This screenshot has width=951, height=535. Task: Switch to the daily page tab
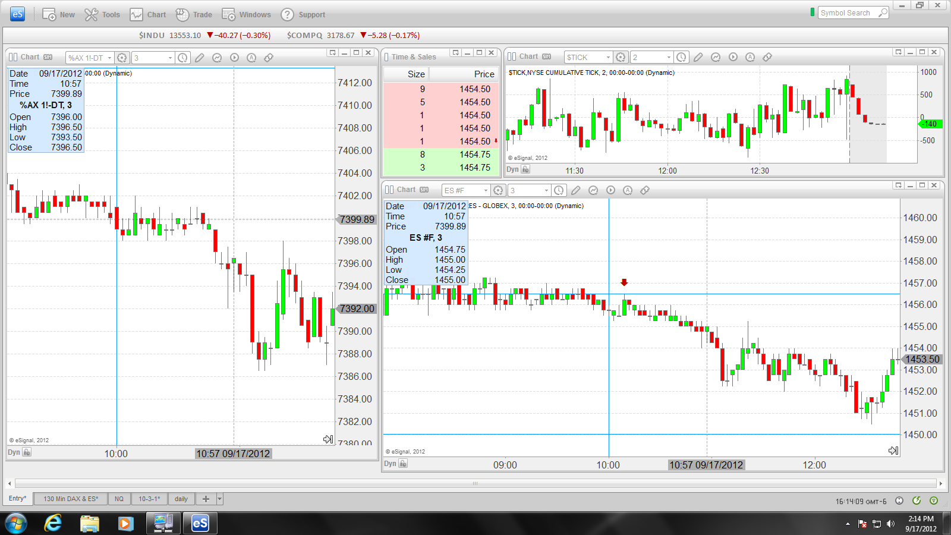181,499
